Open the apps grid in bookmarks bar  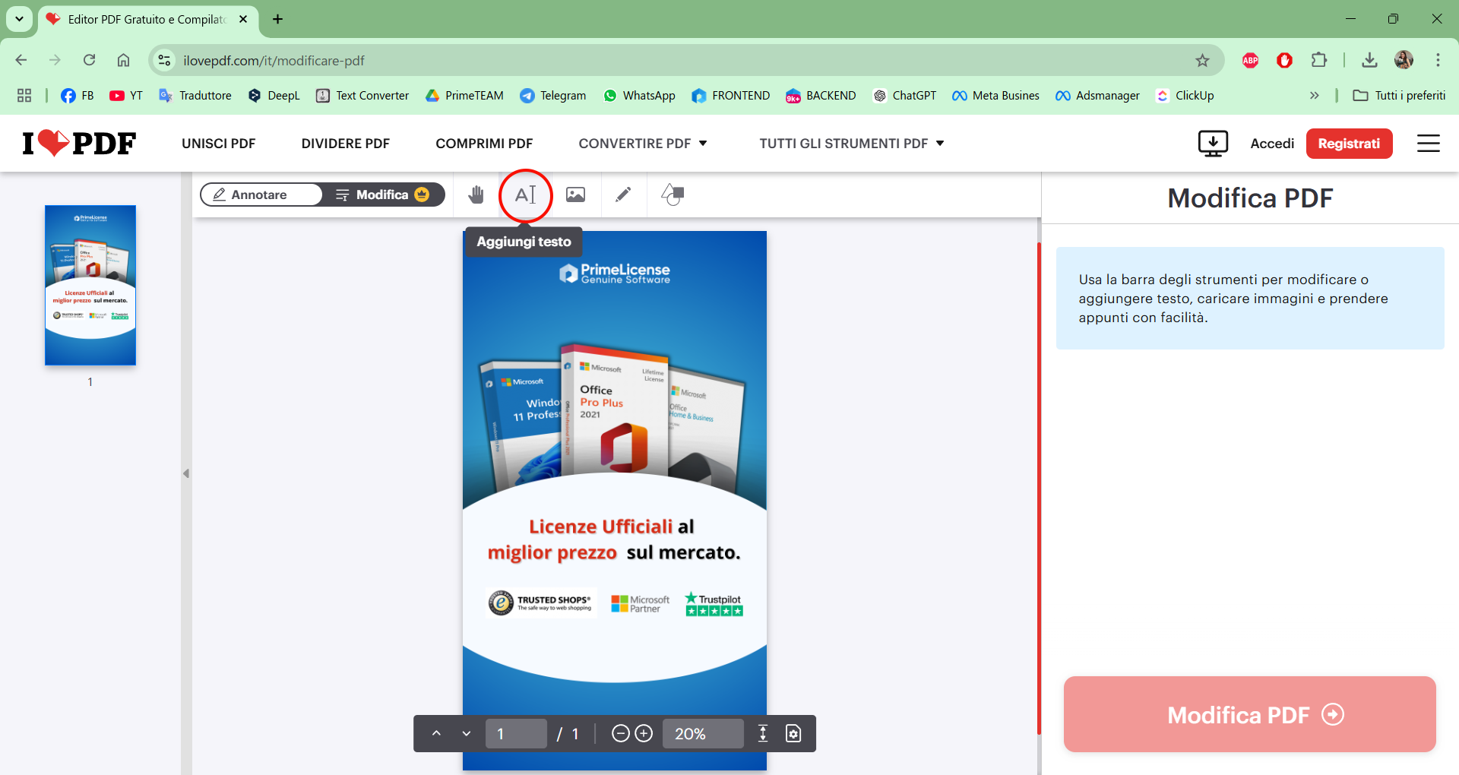point(24,96)
